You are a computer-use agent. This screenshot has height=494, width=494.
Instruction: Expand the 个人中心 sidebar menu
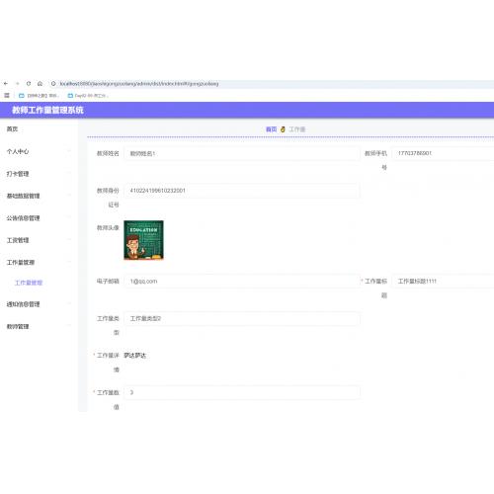point(39,151)
